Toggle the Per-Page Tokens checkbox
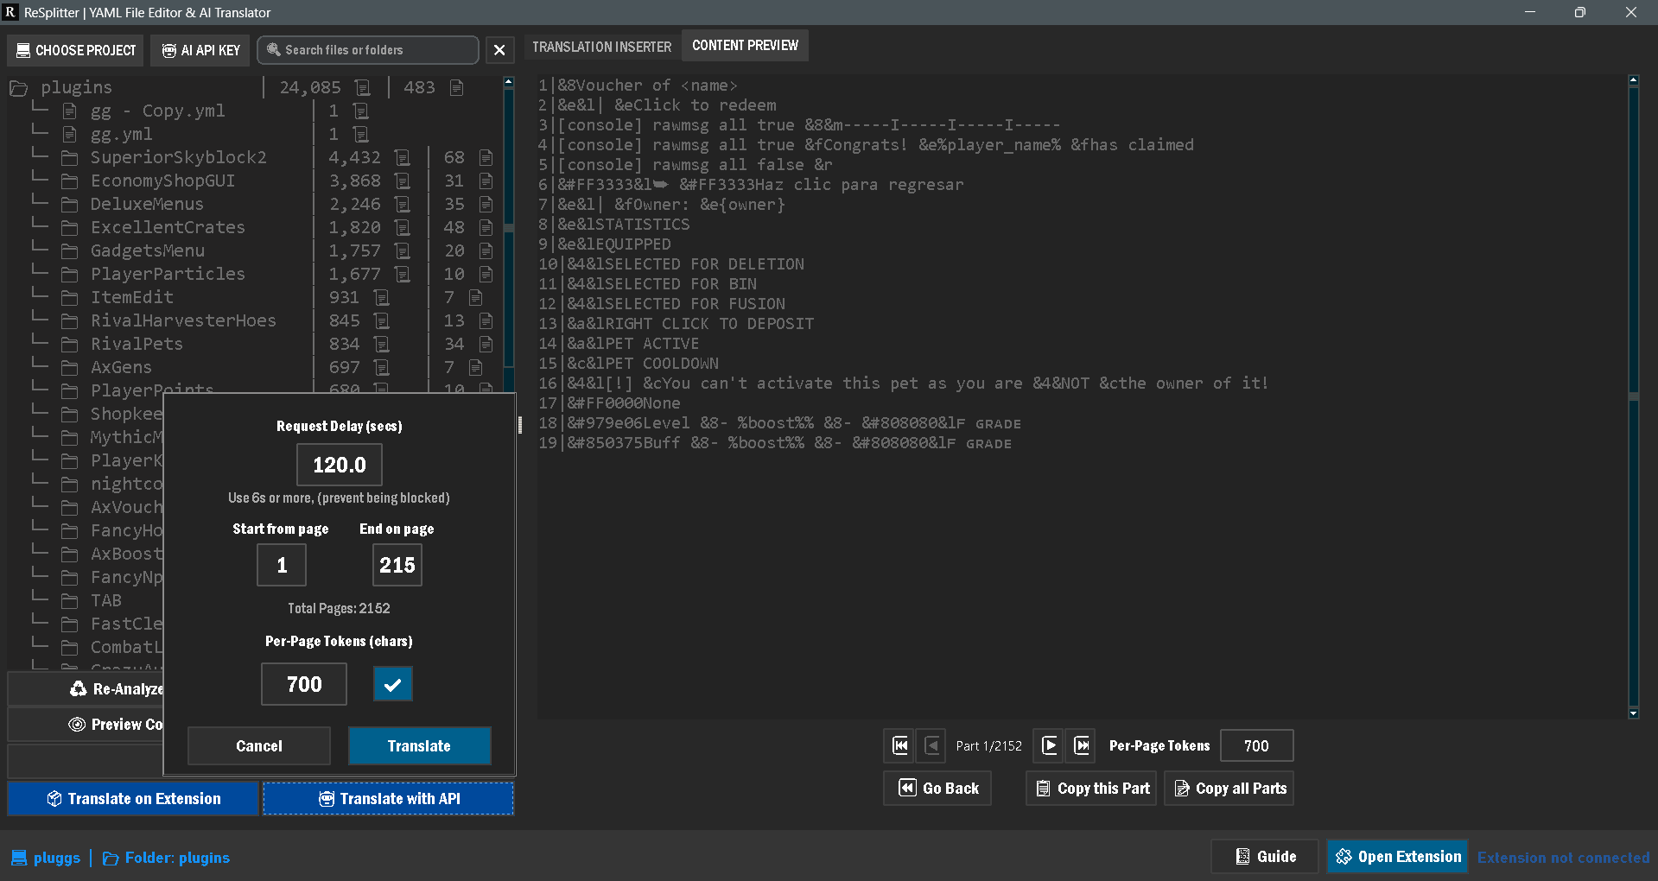The image size is (1658, 881). pyautogui.click(x=393, y=684)
